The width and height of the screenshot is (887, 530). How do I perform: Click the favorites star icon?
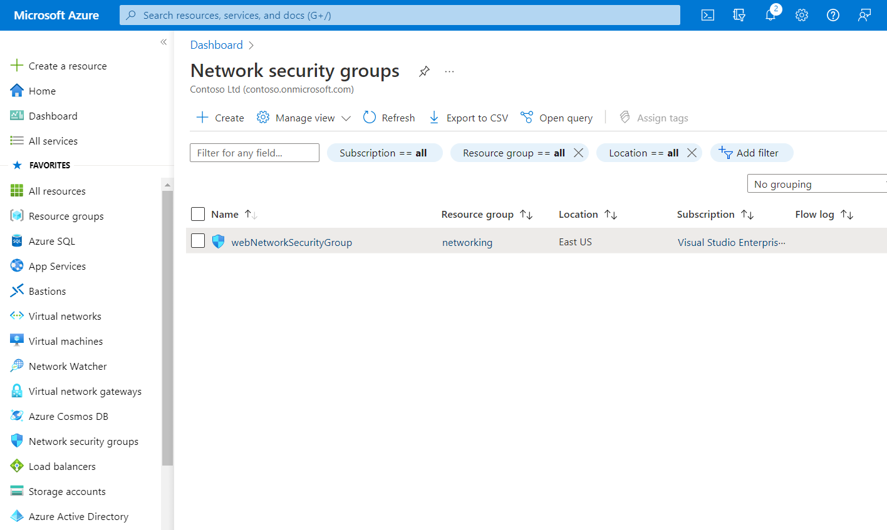17,165
